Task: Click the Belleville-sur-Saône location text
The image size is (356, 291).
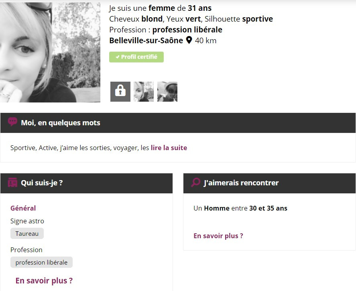Action: tap(146, 40)
